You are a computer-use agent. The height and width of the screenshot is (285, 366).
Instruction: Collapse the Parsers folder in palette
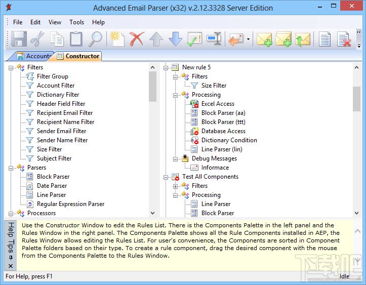[x=11, y=168]
